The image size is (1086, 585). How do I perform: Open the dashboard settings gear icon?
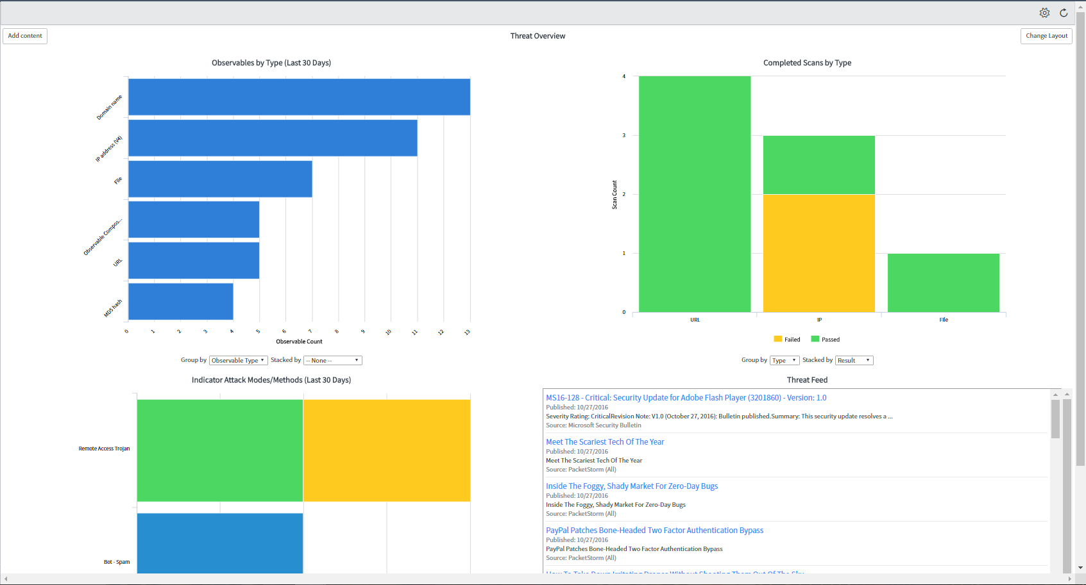click(x=1044, y=13)
